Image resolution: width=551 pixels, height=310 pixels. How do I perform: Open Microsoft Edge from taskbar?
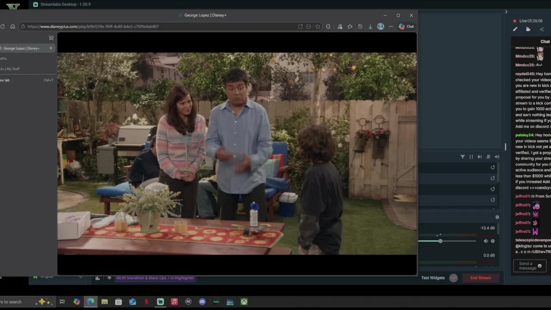pos(91,302)
